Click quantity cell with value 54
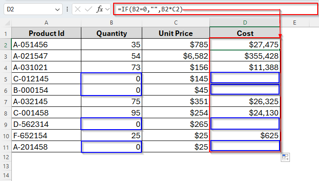 click(x=111, y=56)
